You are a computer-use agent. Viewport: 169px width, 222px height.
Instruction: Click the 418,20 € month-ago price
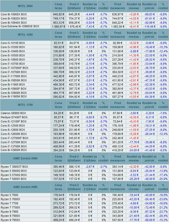pos(118,150)
